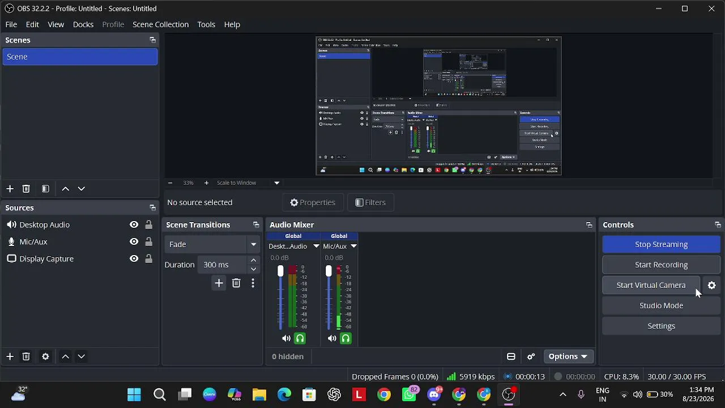Move source down in Sources list
This screenshot has height=408, width=725.
pos(82,356)
